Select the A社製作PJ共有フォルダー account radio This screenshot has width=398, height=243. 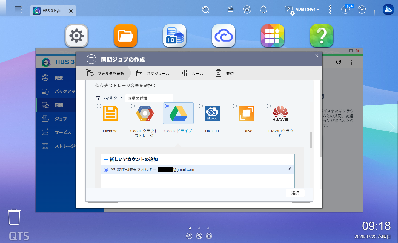tap(106, 170)
